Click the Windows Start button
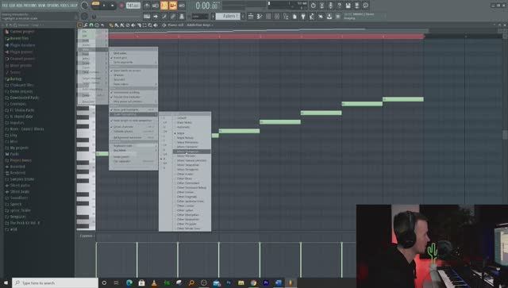The height and width of the screenshot is (288, 508). [x=6, y=282]
